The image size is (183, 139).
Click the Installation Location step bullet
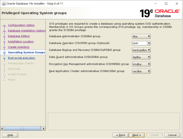(4, 42)
